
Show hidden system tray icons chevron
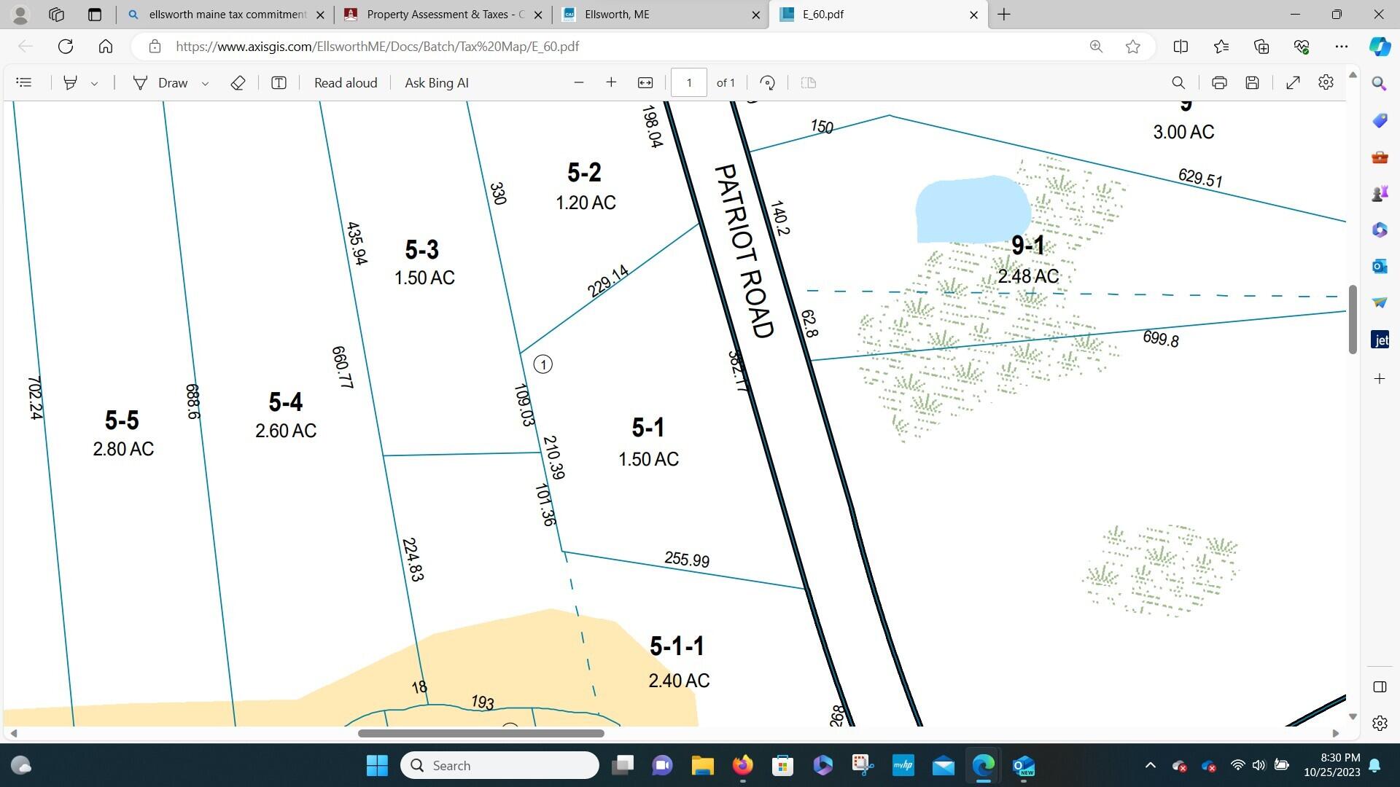coord(1150,765)
